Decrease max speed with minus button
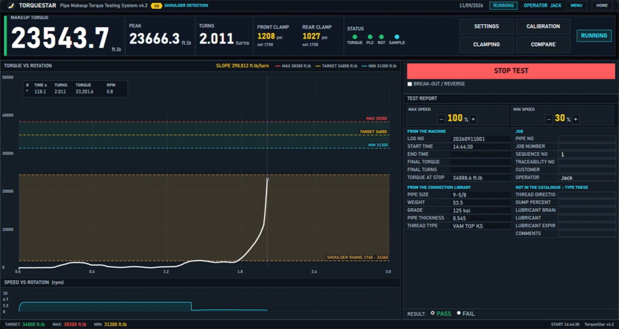This screenshot has height=329, width=619. 441,119
